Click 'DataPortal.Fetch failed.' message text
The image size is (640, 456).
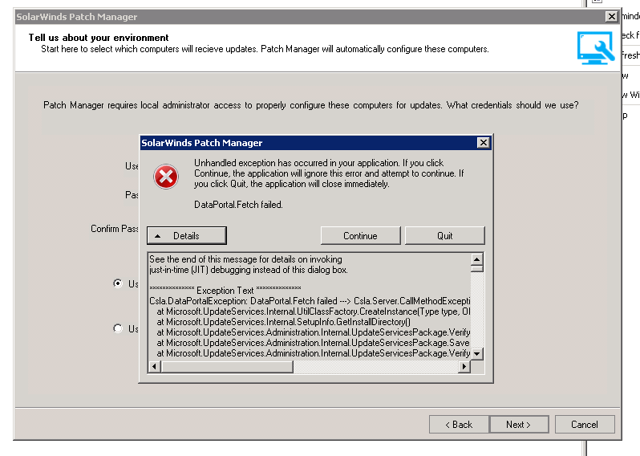point(238,204)
